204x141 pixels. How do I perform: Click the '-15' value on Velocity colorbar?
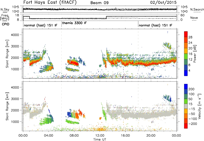[x=192, y=109]
